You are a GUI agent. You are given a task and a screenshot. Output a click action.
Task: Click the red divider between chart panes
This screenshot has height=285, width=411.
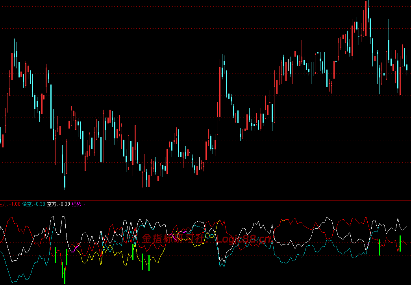click(205, 201)
